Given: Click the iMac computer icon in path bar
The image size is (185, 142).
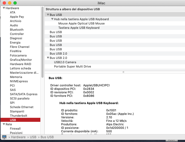Looking at the screenshot, I should pos(4,137).
